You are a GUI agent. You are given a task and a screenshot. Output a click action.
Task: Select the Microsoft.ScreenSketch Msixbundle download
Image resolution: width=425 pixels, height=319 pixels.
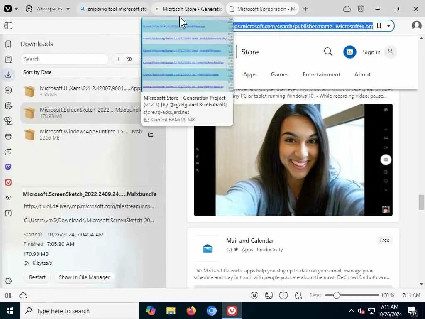click(x=81, y=113)
